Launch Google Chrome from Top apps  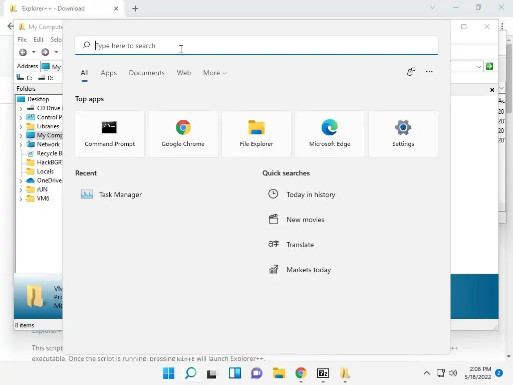183,134
